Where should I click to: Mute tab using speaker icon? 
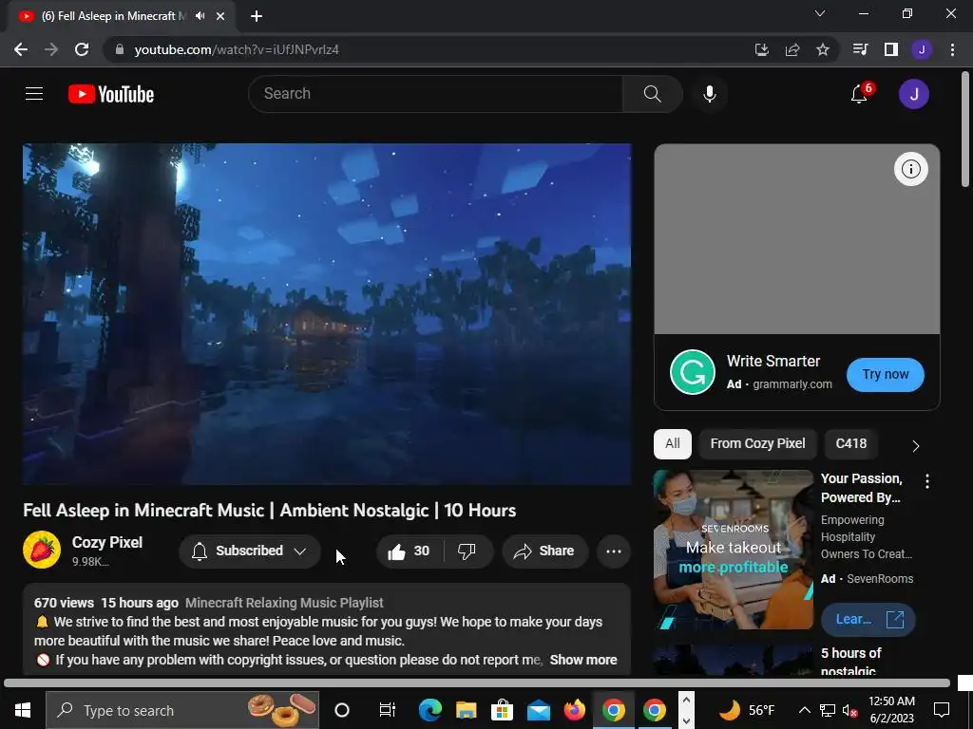click(200, 16)
